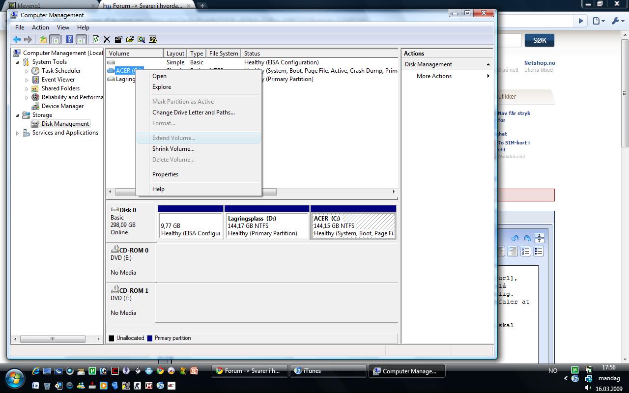Expand the Task Scheduler tree node
Image resolution: width=629 pixels, height=393 pixels.
click(27, 71)
